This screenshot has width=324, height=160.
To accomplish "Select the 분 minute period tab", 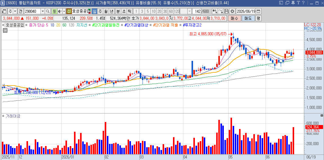I will click(118, 11).
